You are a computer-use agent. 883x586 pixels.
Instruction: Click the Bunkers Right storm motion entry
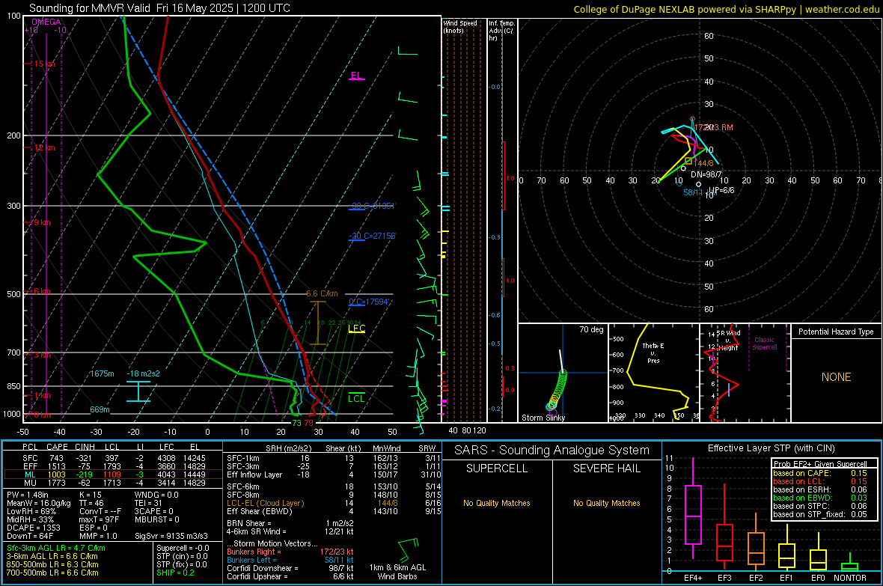point(290,552)
